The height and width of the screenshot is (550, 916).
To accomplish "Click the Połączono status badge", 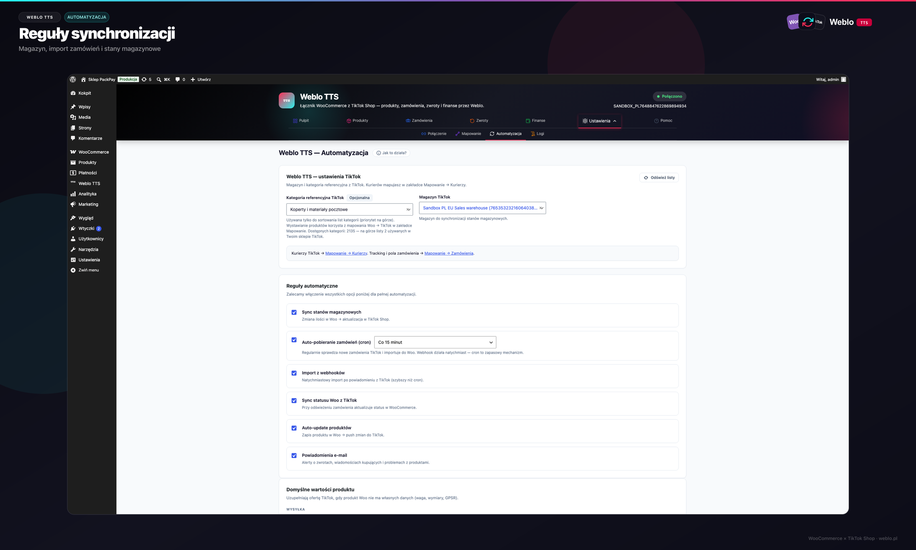I will coord(669,96).
